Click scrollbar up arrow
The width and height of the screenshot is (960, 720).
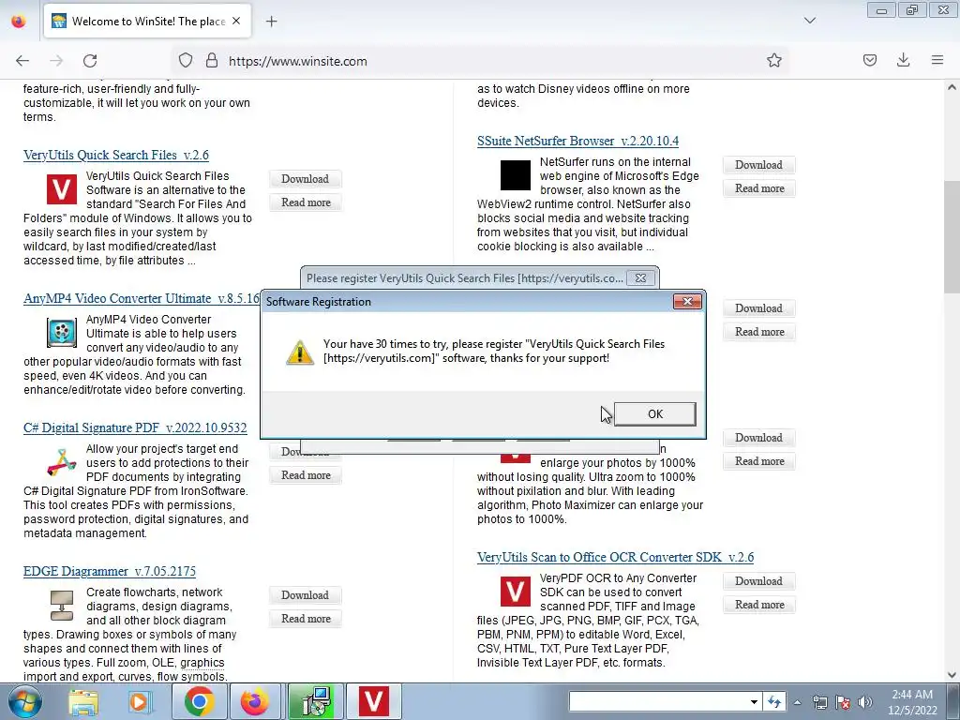click(x=952, y=87)
